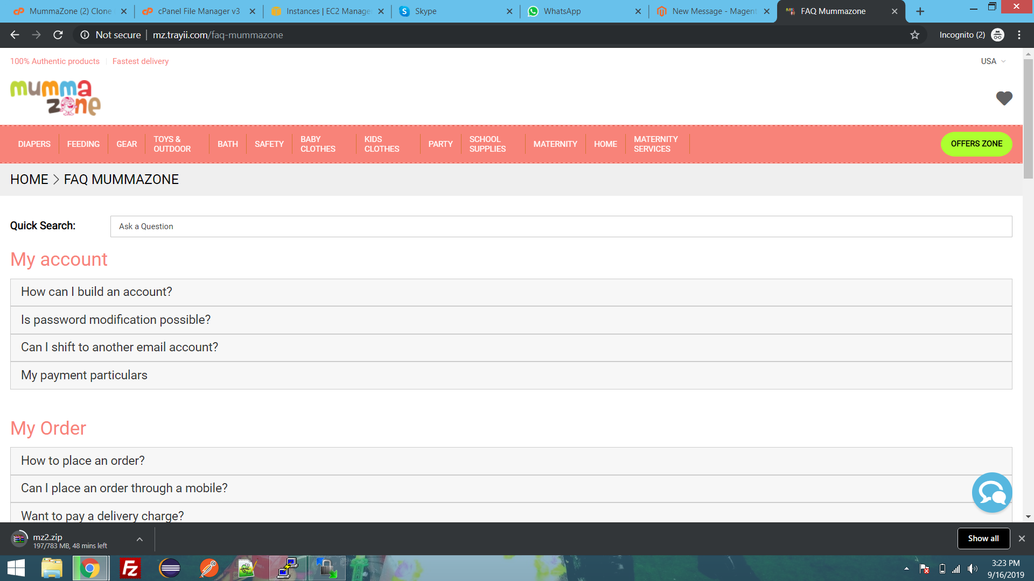Show hidden icons in the system tray
The image size is (1034, 581).
[x=906, y=568]
